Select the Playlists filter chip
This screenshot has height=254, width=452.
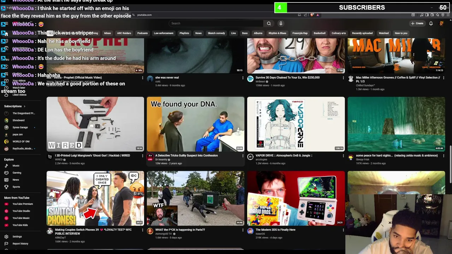(184, 33)
